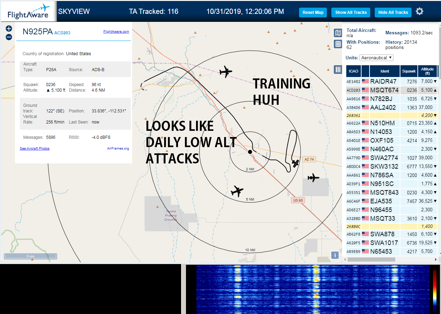Click the N925PA callsign heading
Screen dimensions: 441x314
point(37,32)
